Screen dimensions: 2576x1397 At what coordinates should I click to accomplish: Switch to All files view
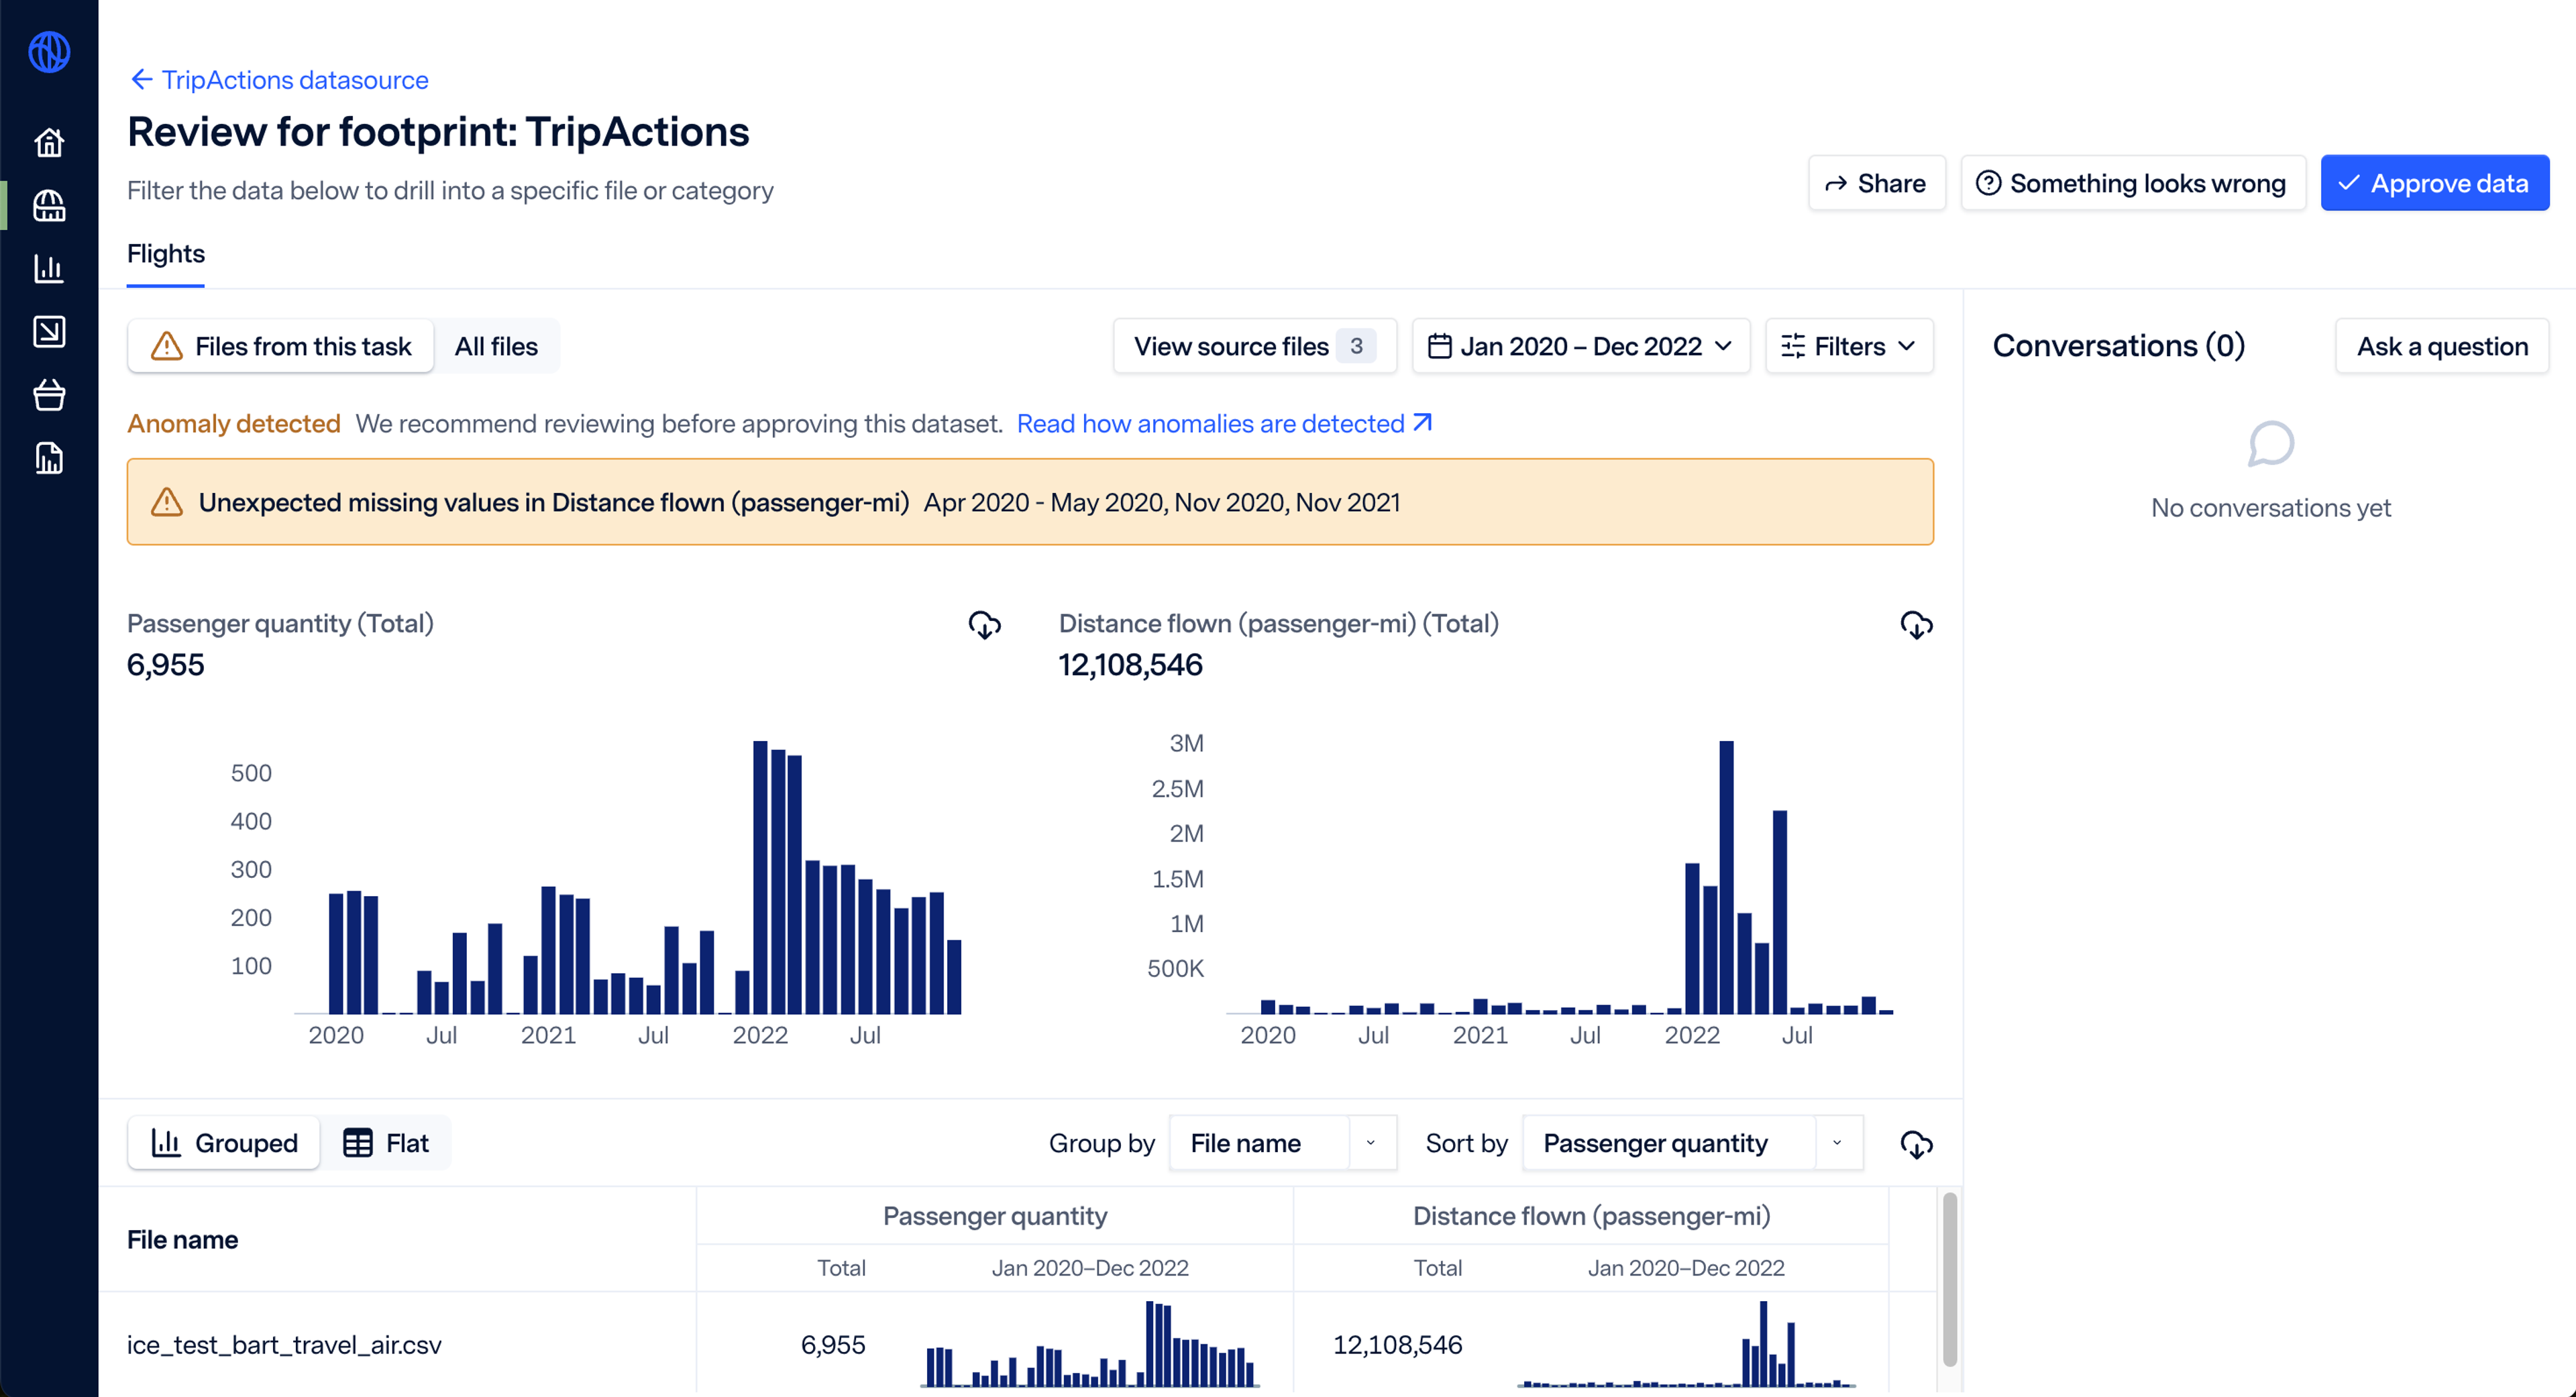point(496,346)
